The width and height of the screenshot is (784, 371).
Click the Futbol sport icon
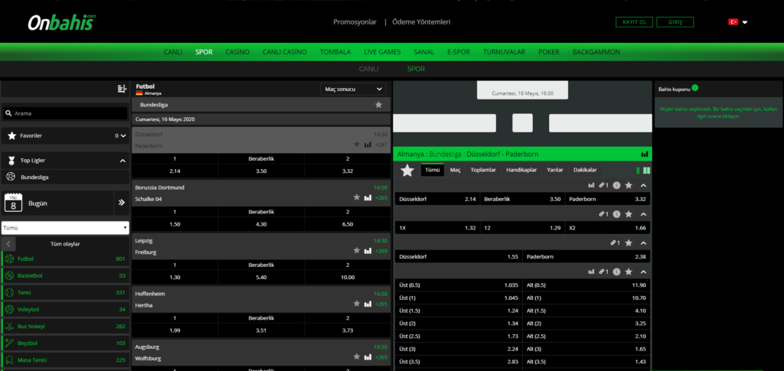(9, 259)
